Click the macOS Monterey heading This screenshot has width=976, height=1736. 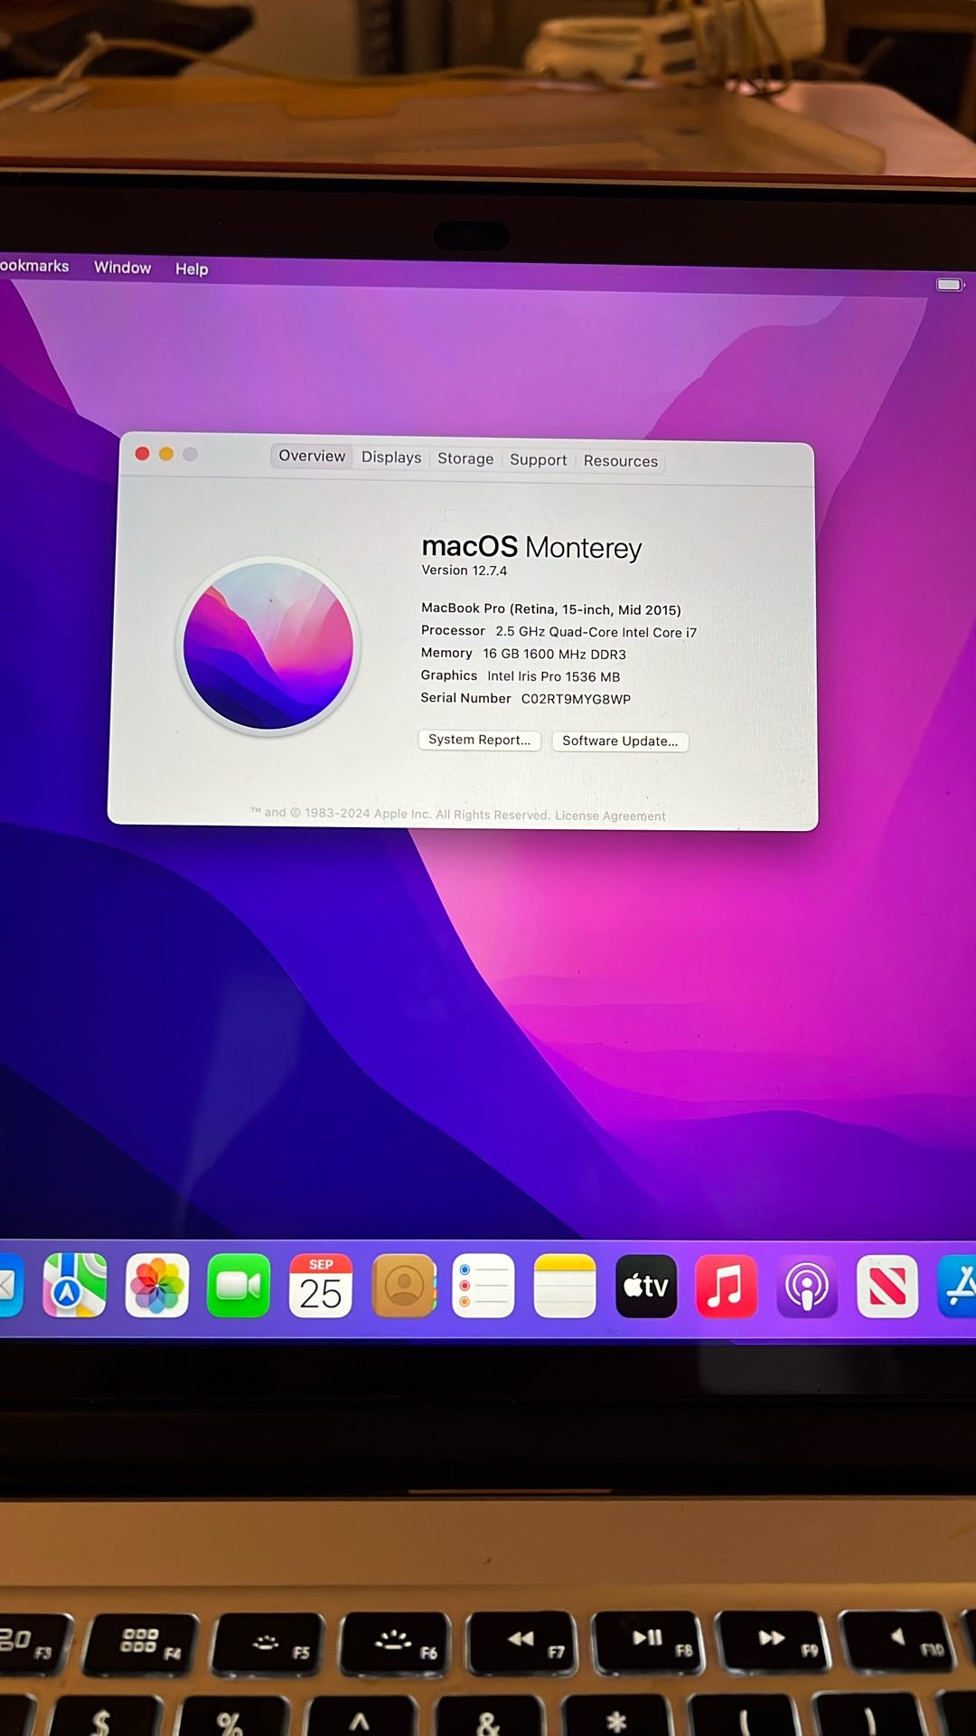click(x=531, y=547)
